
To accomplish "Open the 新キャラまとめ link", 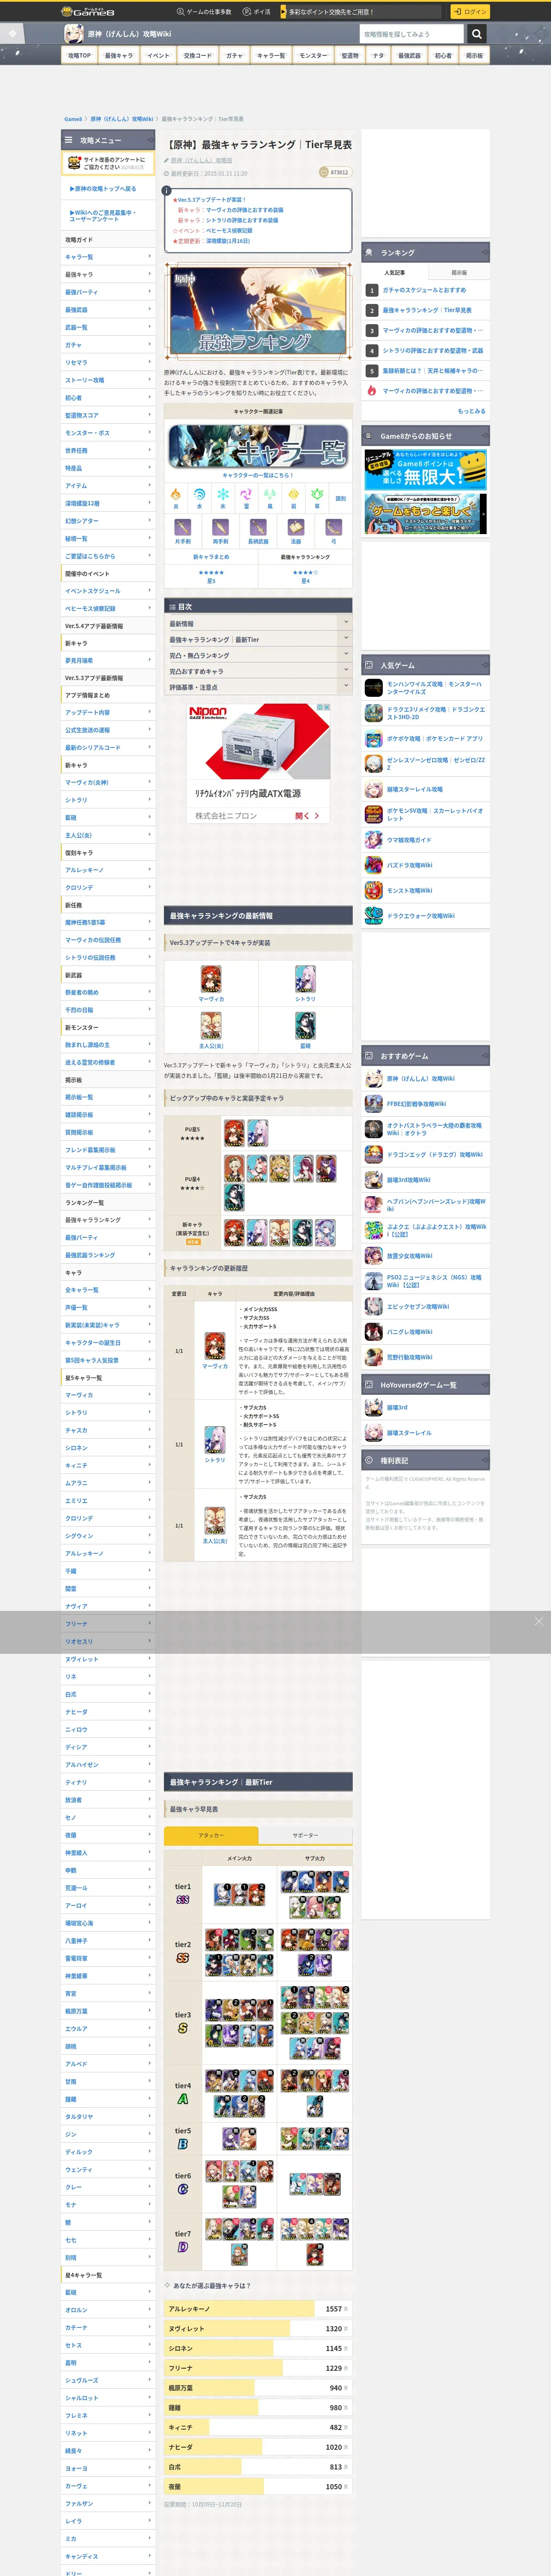I will click(x=211, y=556).
